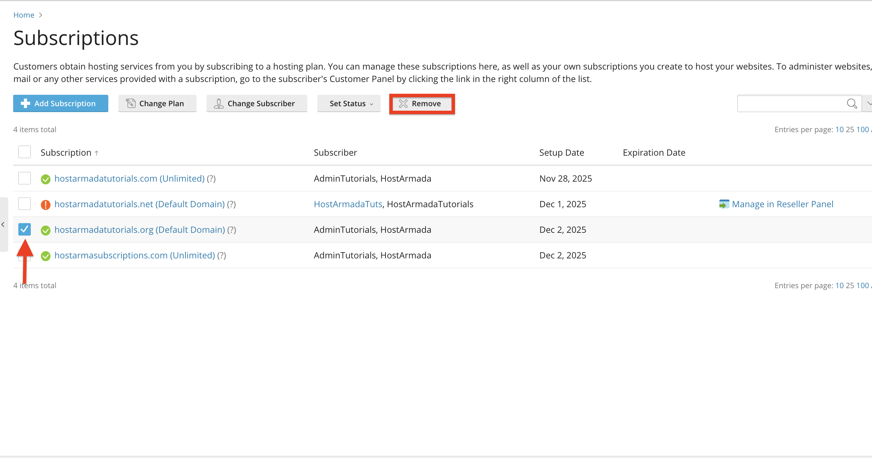The width and height of the screenshot is (872, 458).
Task: Click help (?) beside hostarmadatutorials.net
Action: tap(231, 204)
